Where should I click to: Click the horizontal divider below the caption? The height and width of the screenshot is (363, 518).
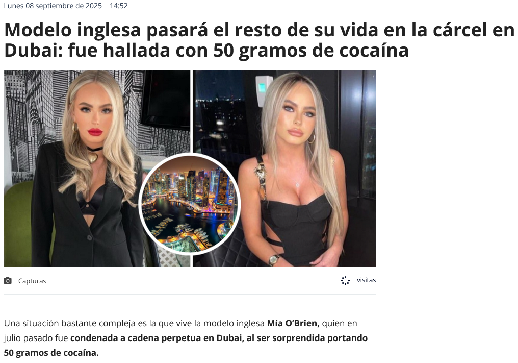tap(190, 295)
